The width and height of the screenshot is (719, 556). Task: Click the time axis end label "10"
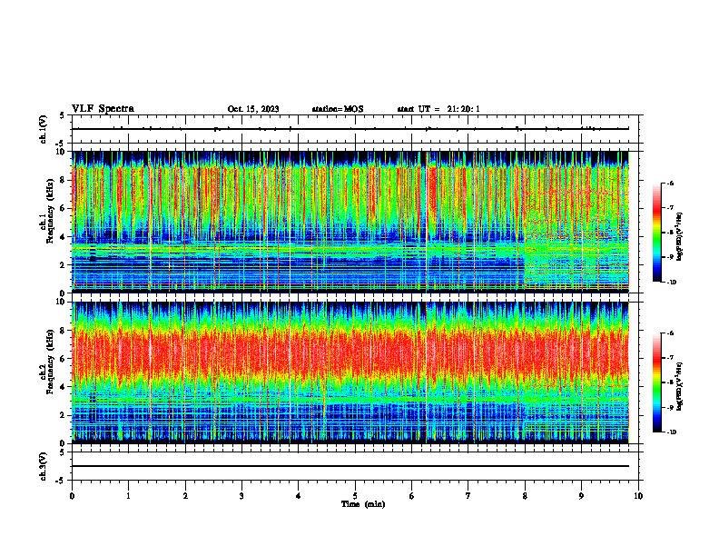638,496
